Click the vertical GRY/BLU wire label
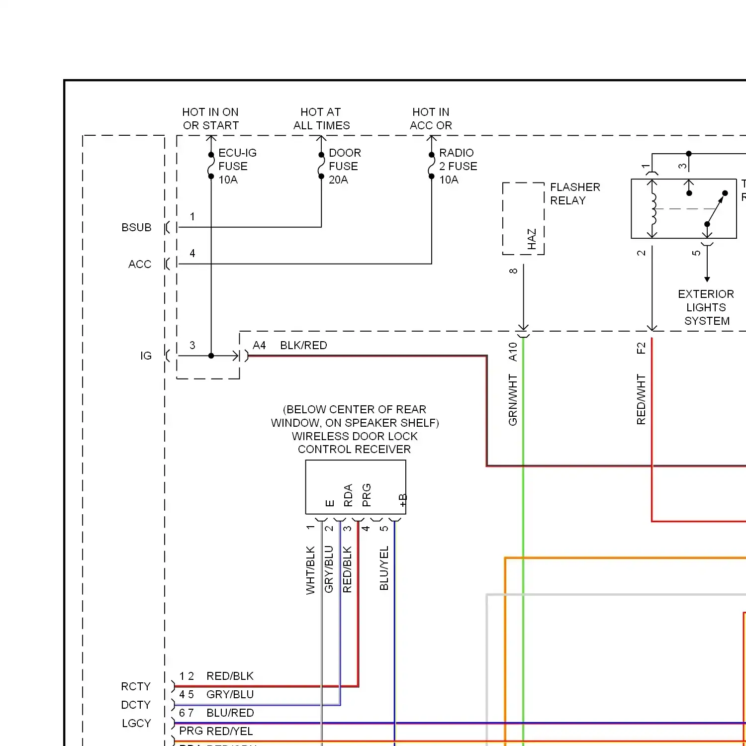Image resolution: width=746 pixels, height=746 pixels. coord(329,569)
